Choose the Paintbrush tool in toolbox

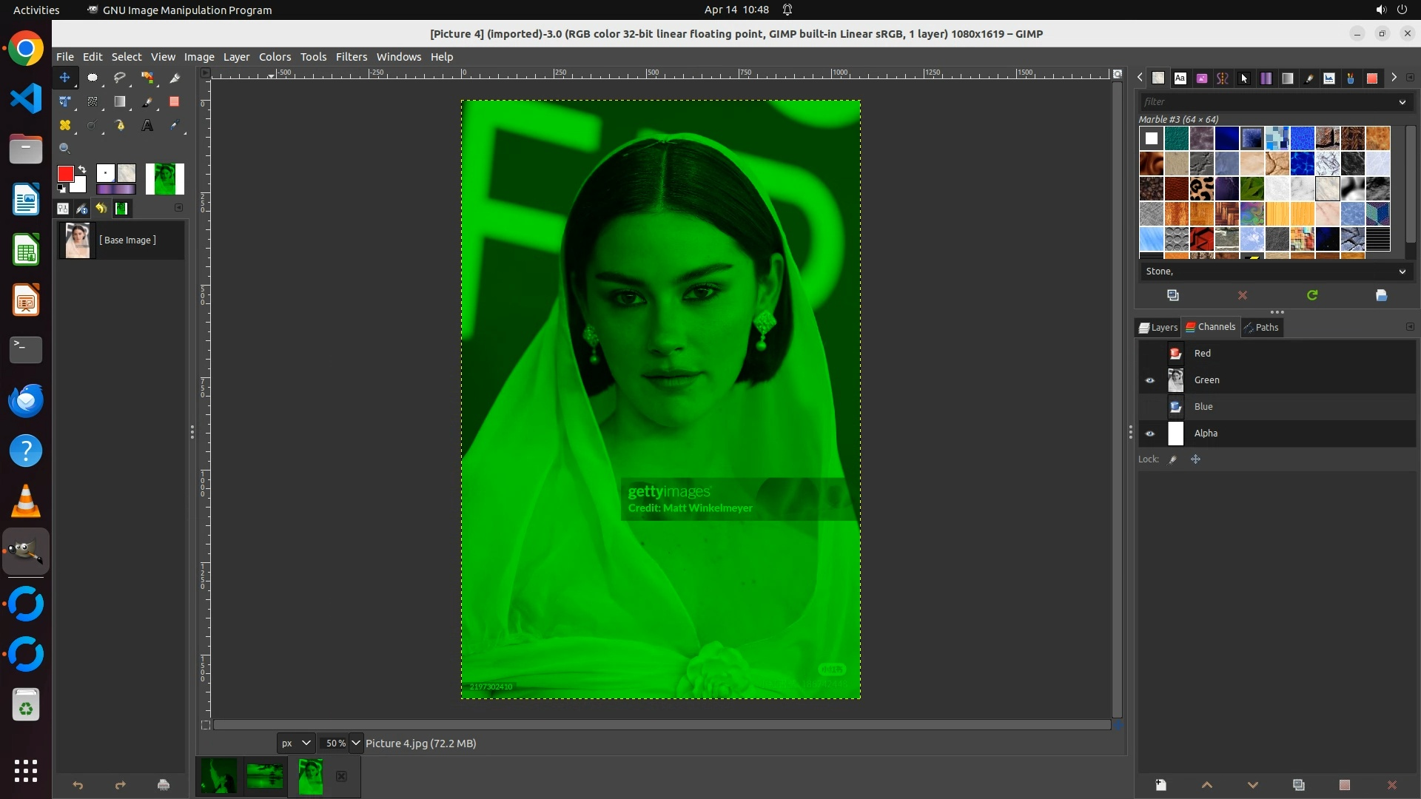147,102
